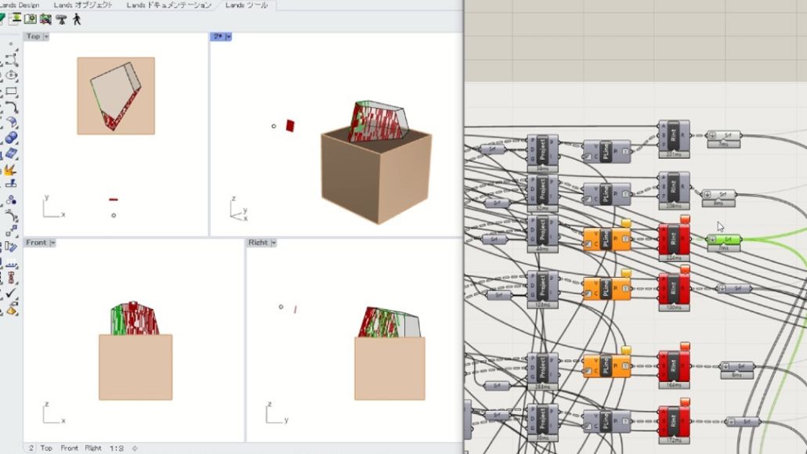Select the green highlighted Srf component

pyautogui.click(x=726, y=239)
